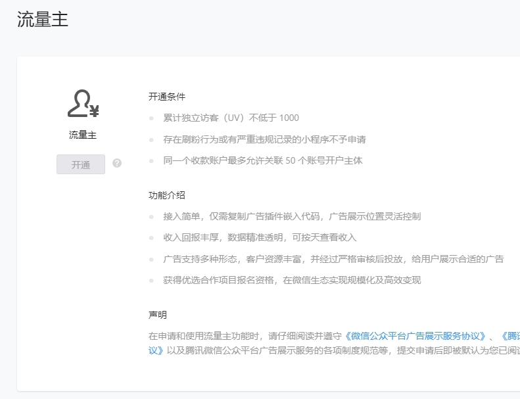Click text 以及腾讯微信公众平台广告展示服务的各项制度规范等
The height and width of the screenshot is (399, 520).
(277, 350)
